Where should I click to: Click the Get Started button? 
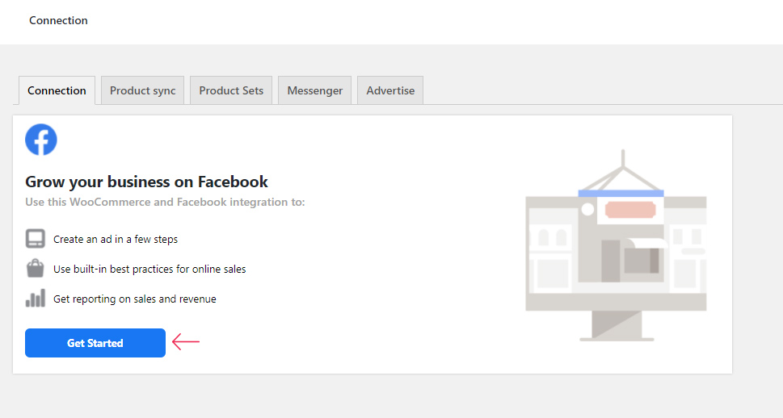95,343
